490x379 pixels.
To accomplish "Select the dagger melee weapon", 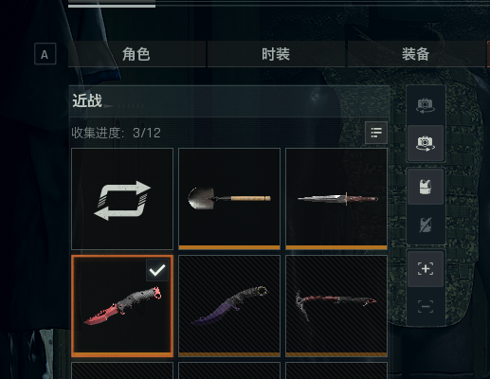I will click(336, 199).
